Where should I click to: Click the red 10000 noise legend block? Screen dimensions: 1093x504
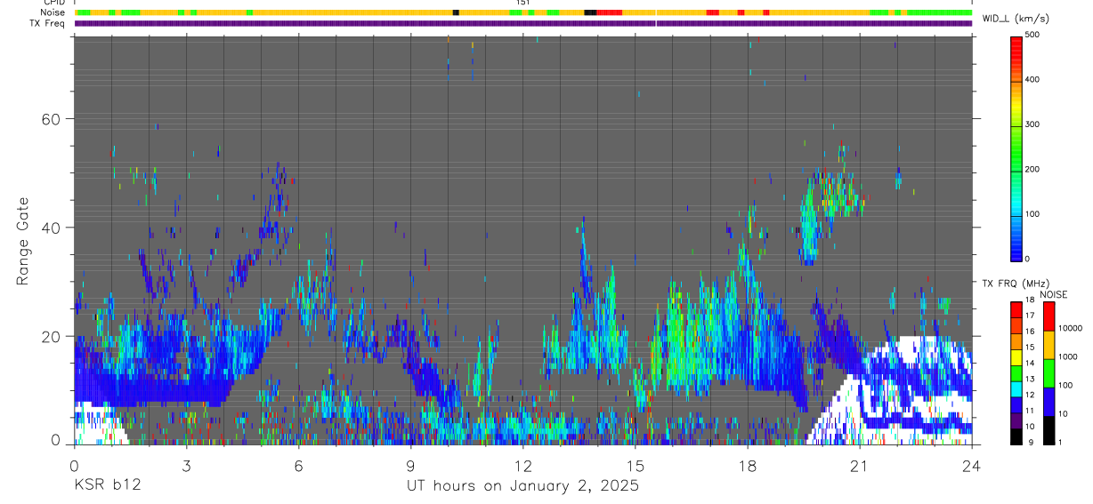1048,317
